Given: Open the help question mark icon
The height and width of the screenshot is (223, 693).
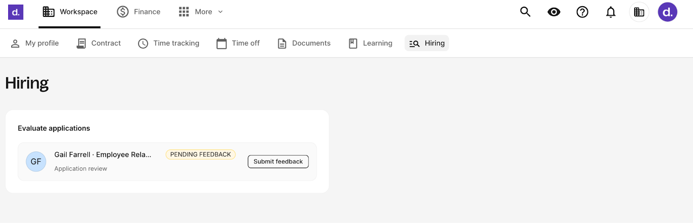Looking at the screenshot, I should point(582,12).
